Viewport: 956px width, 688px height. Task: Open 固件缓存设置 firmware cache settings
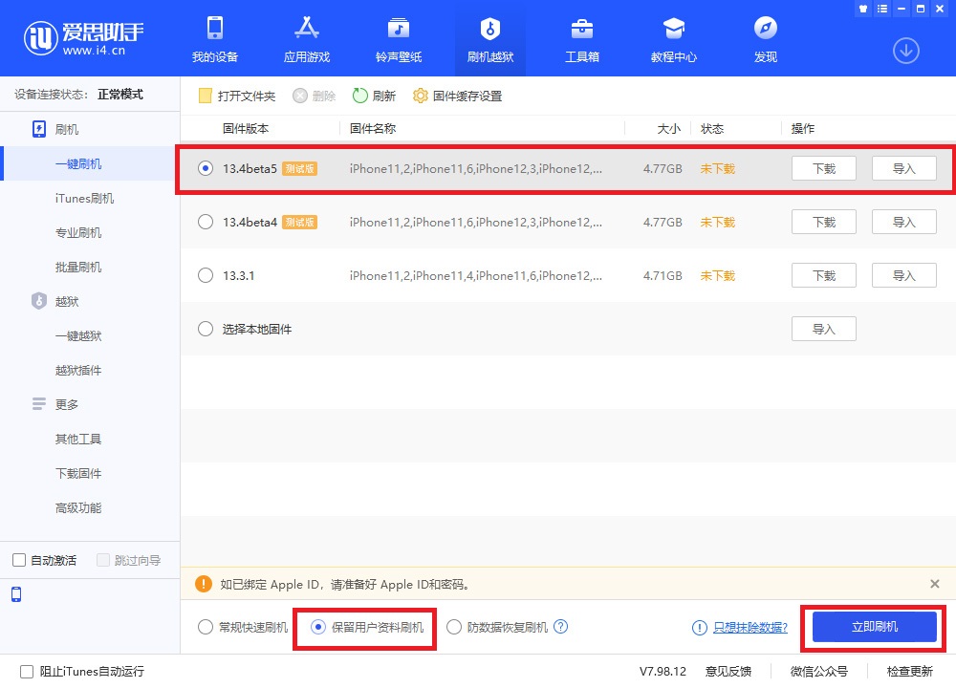point(467,96)
